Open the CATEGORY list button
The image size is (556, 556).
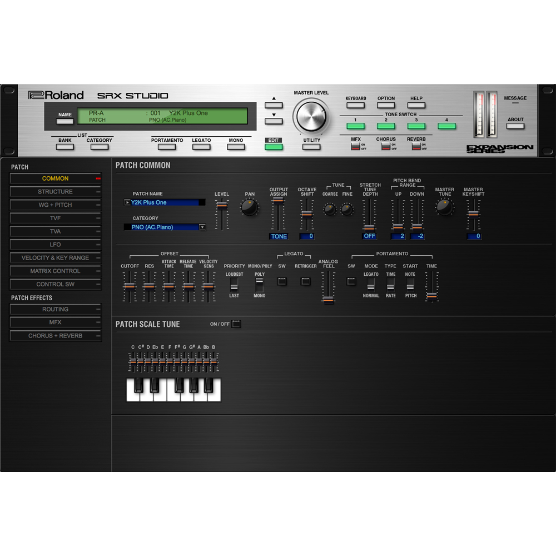[x=100, y=147]
